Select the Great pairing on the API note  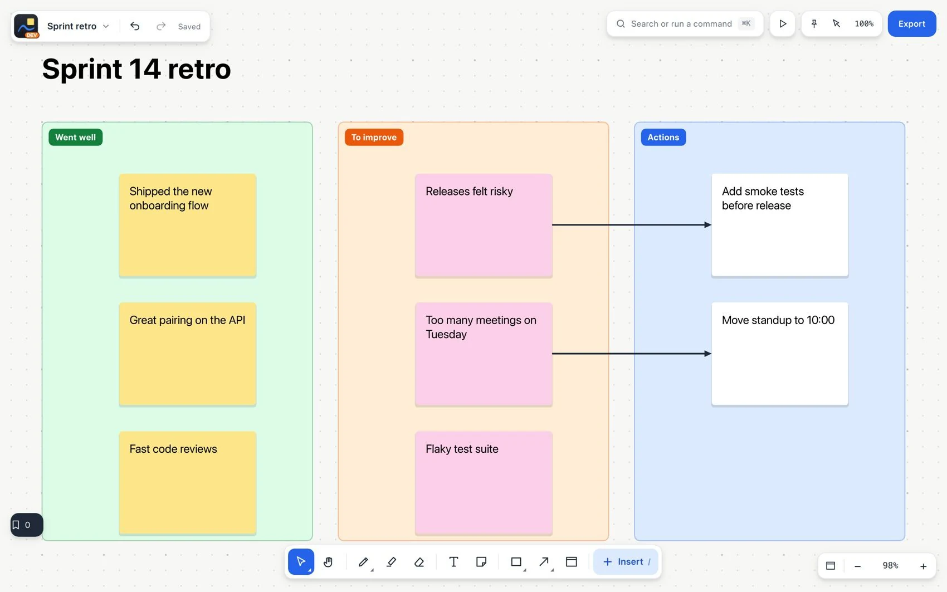click(187, 354)
